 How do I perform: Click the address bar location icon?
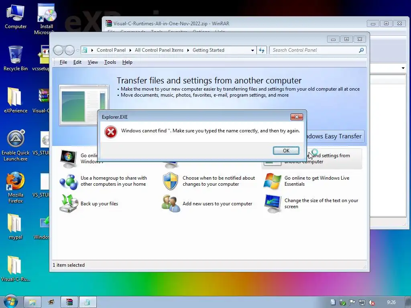[84, 50]
